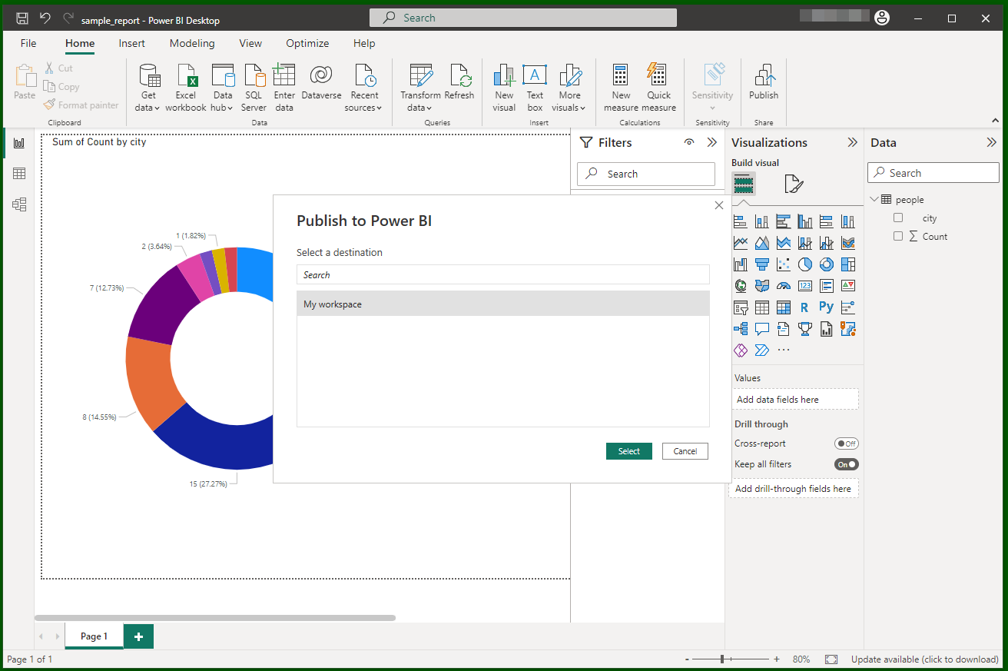This screenshot has width=1008, height=671.
Task: Click the SQL Server ribbon icon
Action: tap(254, 88)
